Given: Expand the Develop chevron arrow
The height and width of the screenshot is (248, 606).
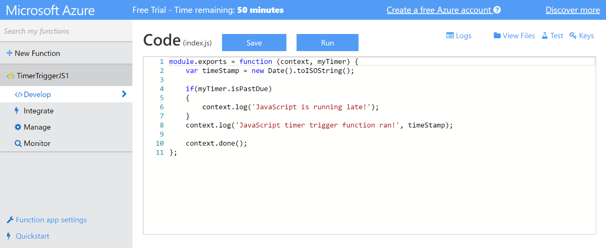Looking at the screenshot, I should point(124,94).
